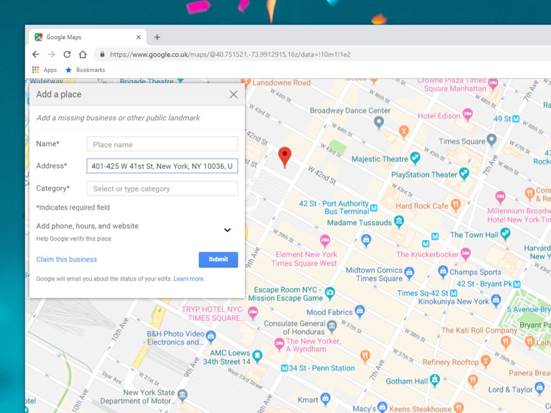The image size is (551, 413).
Task: Click the Submit button
Action: point(218,259)
